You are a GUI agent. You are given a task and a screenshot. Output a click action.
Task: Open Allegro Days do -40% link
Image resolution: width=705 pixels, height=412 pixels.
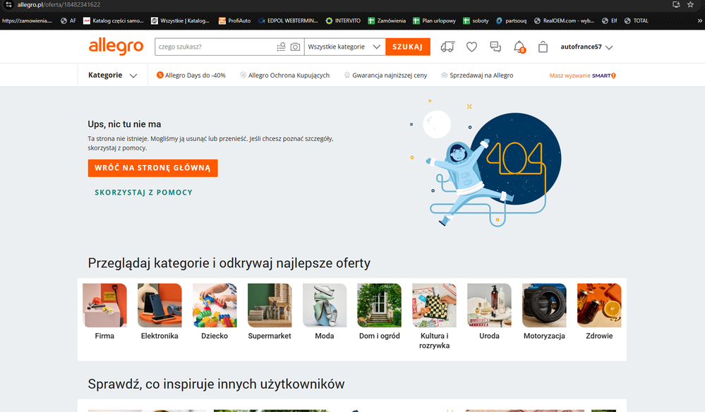(x=191, y=75)
